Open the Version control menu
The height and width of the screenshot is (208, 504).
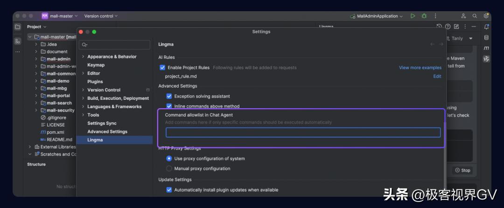click(101, 16)
